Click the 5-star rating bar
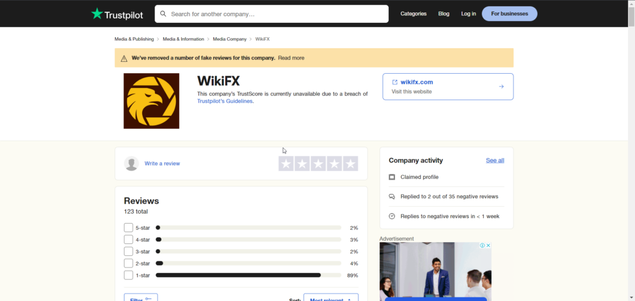The width and height of the screenshot is (635, 301). pos(248,228)
